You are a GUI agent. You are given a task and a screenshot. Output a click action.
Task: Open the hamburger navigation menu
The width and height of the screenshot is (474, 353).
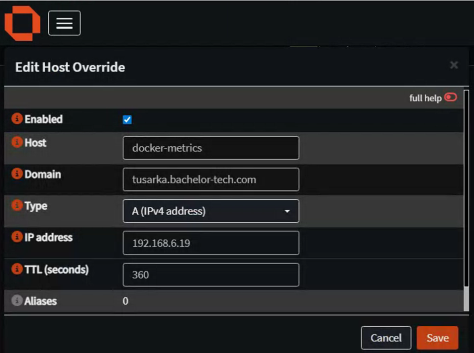coord(64,23)
